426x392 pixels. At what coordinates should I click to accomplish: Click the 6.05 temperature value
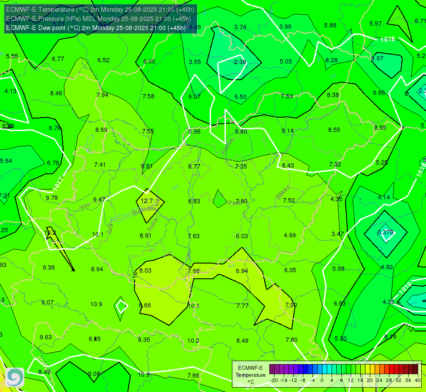pos(290,270)
